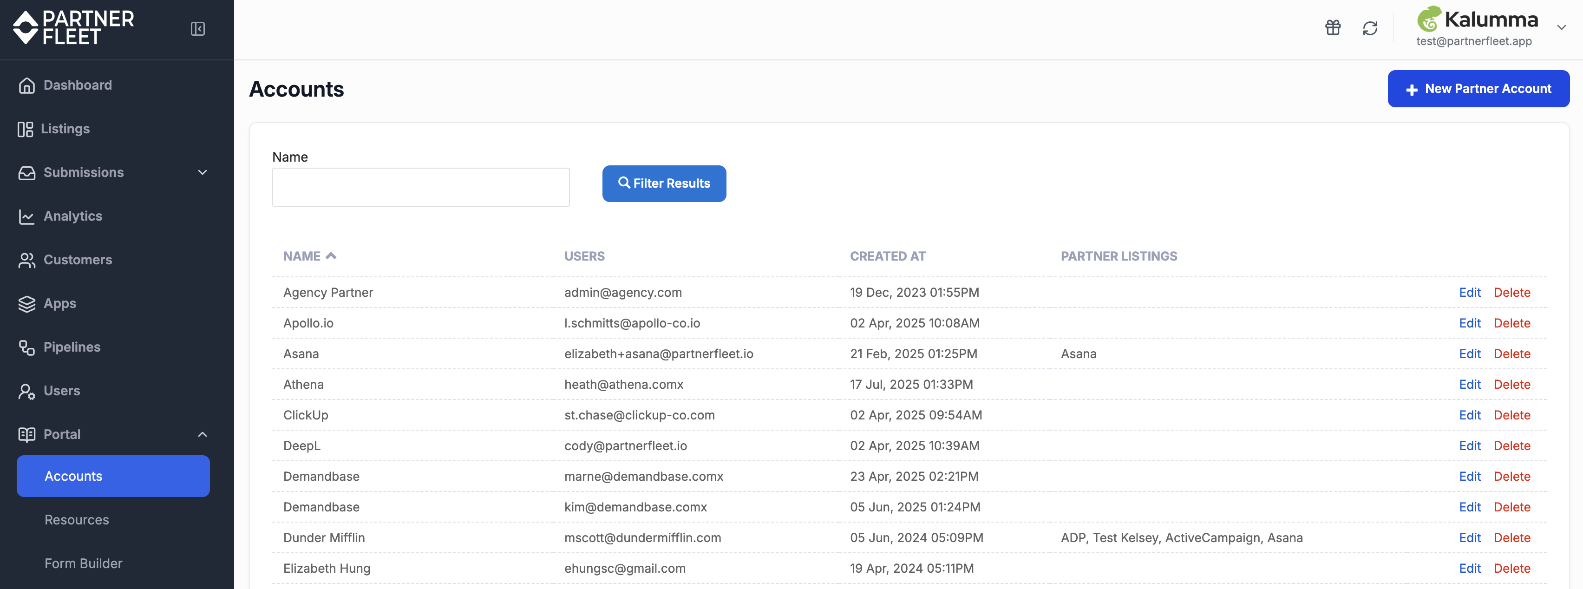Click the ClickUp name cell
The height and width of the screenshot is (589, 1583).
[306, 416]
